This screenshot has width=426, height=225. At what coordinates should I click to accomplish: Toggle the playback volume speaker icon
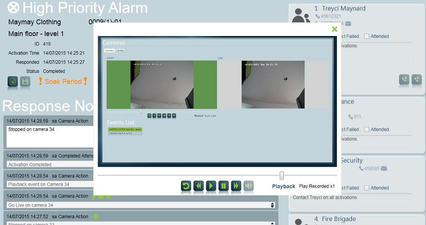(249, 186)
